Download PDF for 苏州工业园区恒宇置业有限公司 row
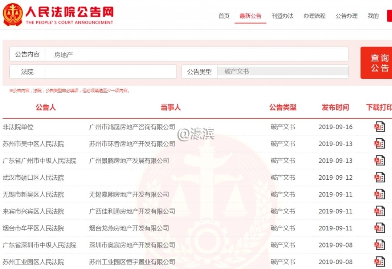The width and height of the screenshot is (392, 269). tap(379, 262)
